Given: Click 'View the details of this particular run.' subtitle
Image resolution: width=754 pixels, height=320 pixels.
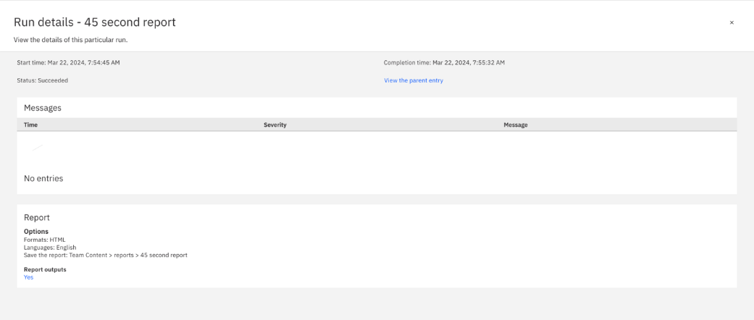Looking at the screenshot, I should point(70,40).
